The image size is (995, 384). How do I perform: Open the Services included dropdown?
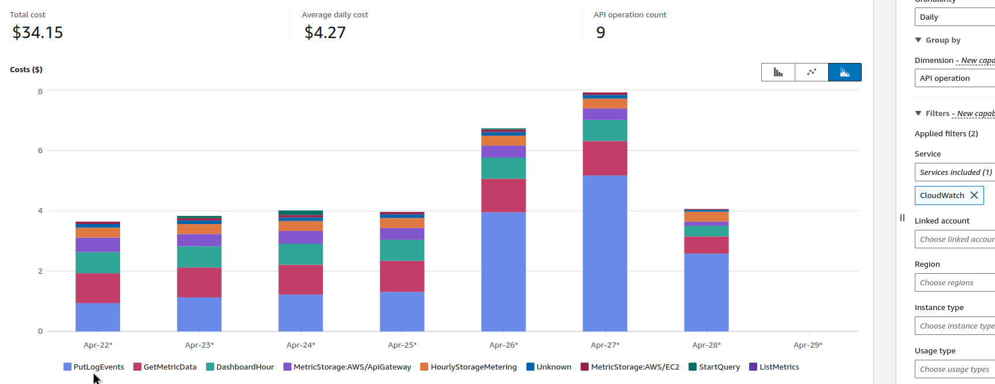(x=955, y=172)
